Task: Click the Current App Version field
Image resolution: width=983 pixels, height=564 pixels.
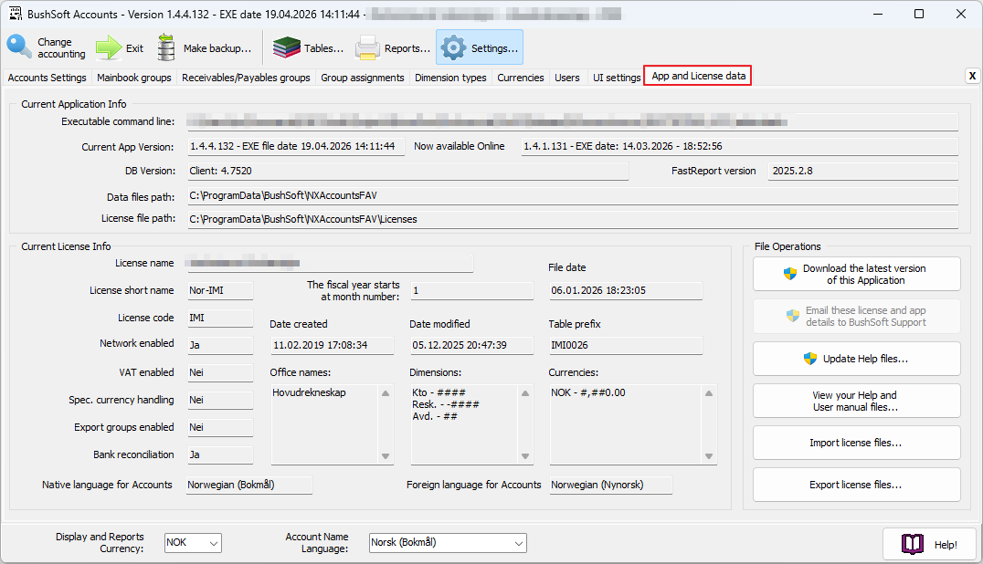Action: (296, 147)
